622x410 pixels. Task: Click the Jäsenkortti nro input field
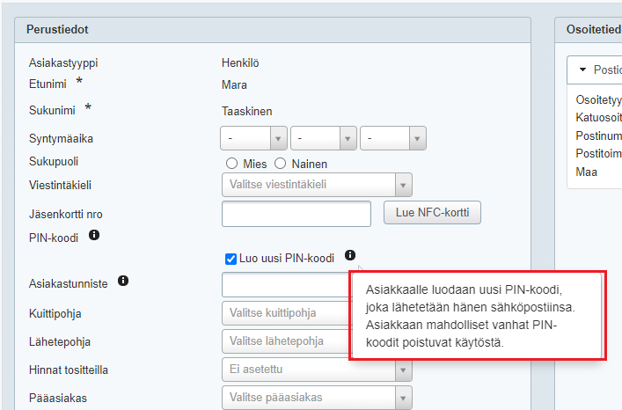coord(296,214)
